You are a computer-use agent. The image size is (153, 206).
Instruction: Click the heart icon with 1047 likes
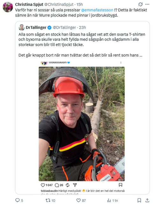[43, 185]
